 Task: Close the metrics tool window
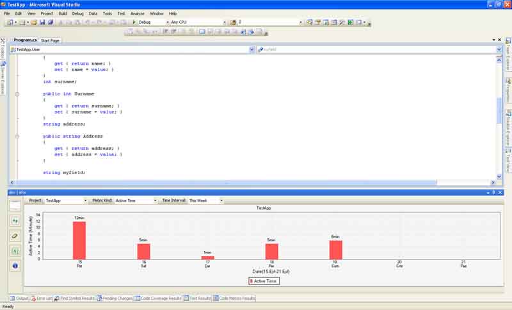click(500, 192)
